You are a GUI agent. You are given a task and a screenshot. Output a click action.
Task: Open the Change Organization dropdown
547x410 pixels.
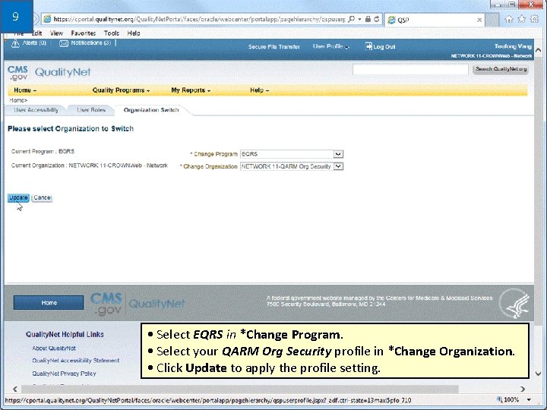(x=337, y=166)
